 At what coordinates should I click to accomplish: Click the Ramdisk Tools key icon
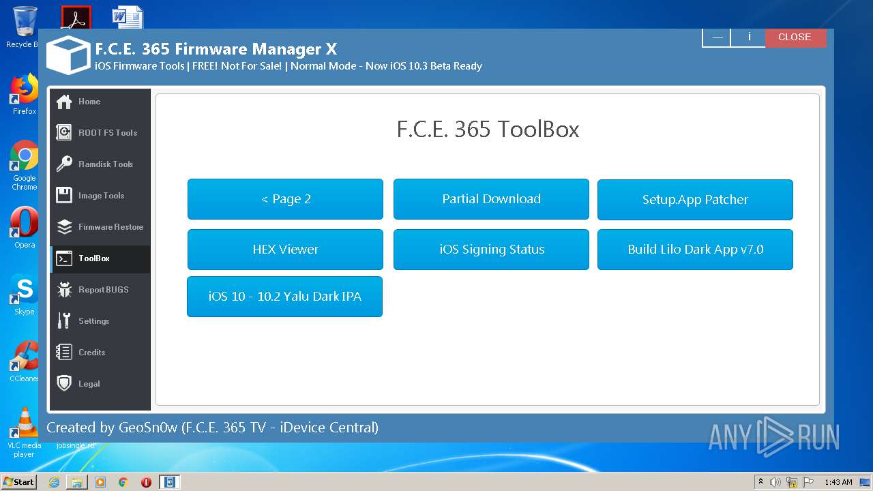point(64,164)
